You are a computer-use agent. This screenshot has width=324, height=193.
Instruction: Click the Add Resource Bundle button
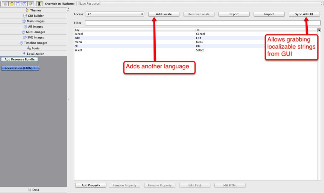coord(19,59)
